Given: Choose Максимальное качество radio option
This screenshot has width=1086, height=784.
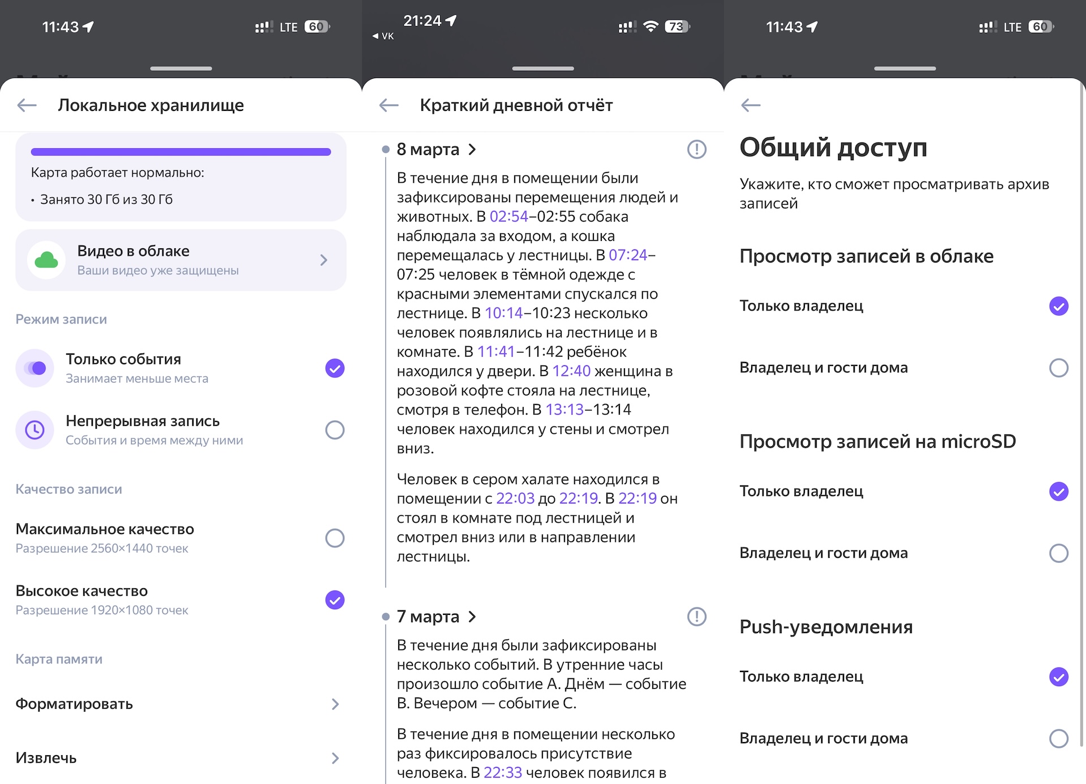Looking at the screenshot, I should 334,538.
